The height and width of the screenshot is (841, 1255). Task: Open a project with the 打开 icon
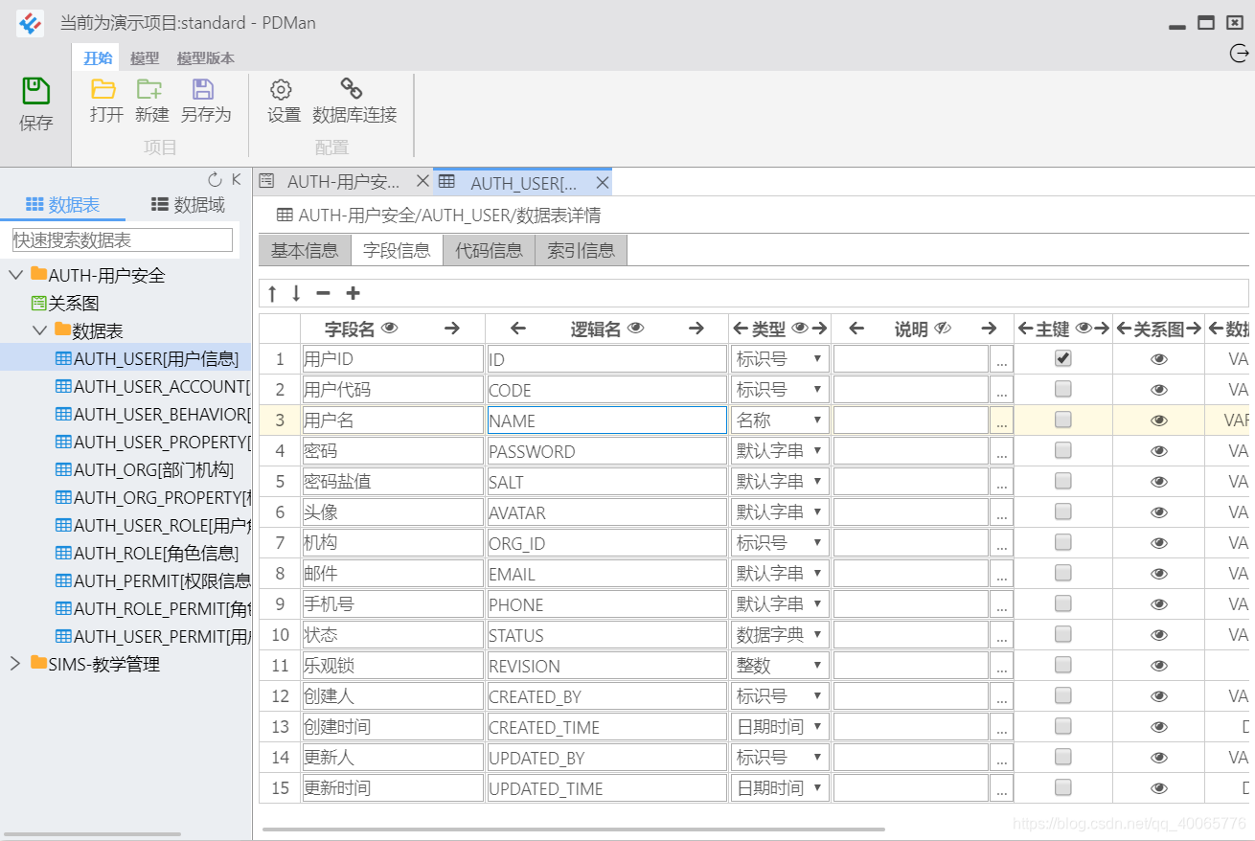(105, 102)
